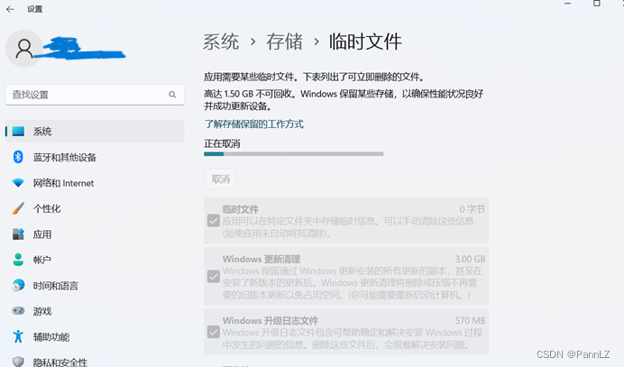This screenshot has width=624, height=367.
Task: Click the 临时文件 page heading
Action: click(x=365, y=41)
